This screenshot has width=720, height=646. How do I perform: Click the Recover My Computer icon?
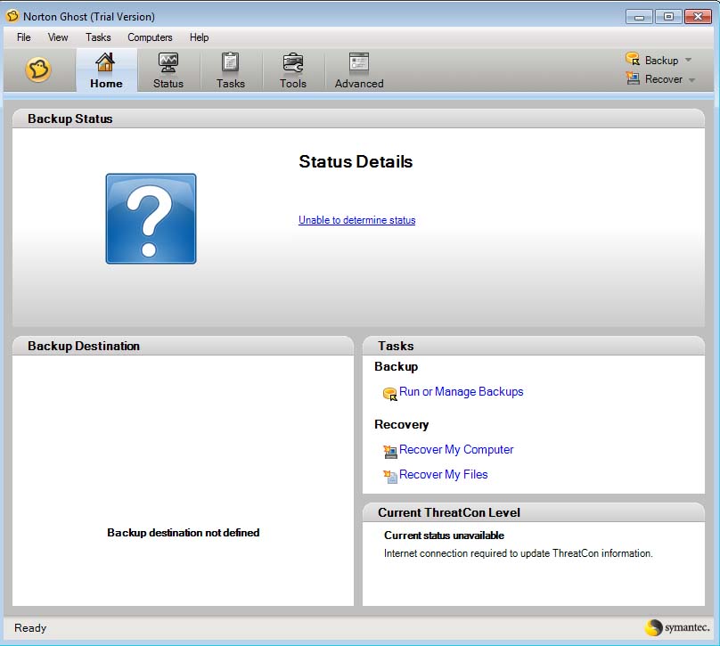click(x=389, y=452)
